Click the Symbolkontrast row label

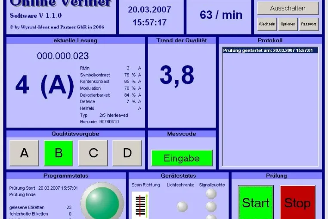coord(95,75)
